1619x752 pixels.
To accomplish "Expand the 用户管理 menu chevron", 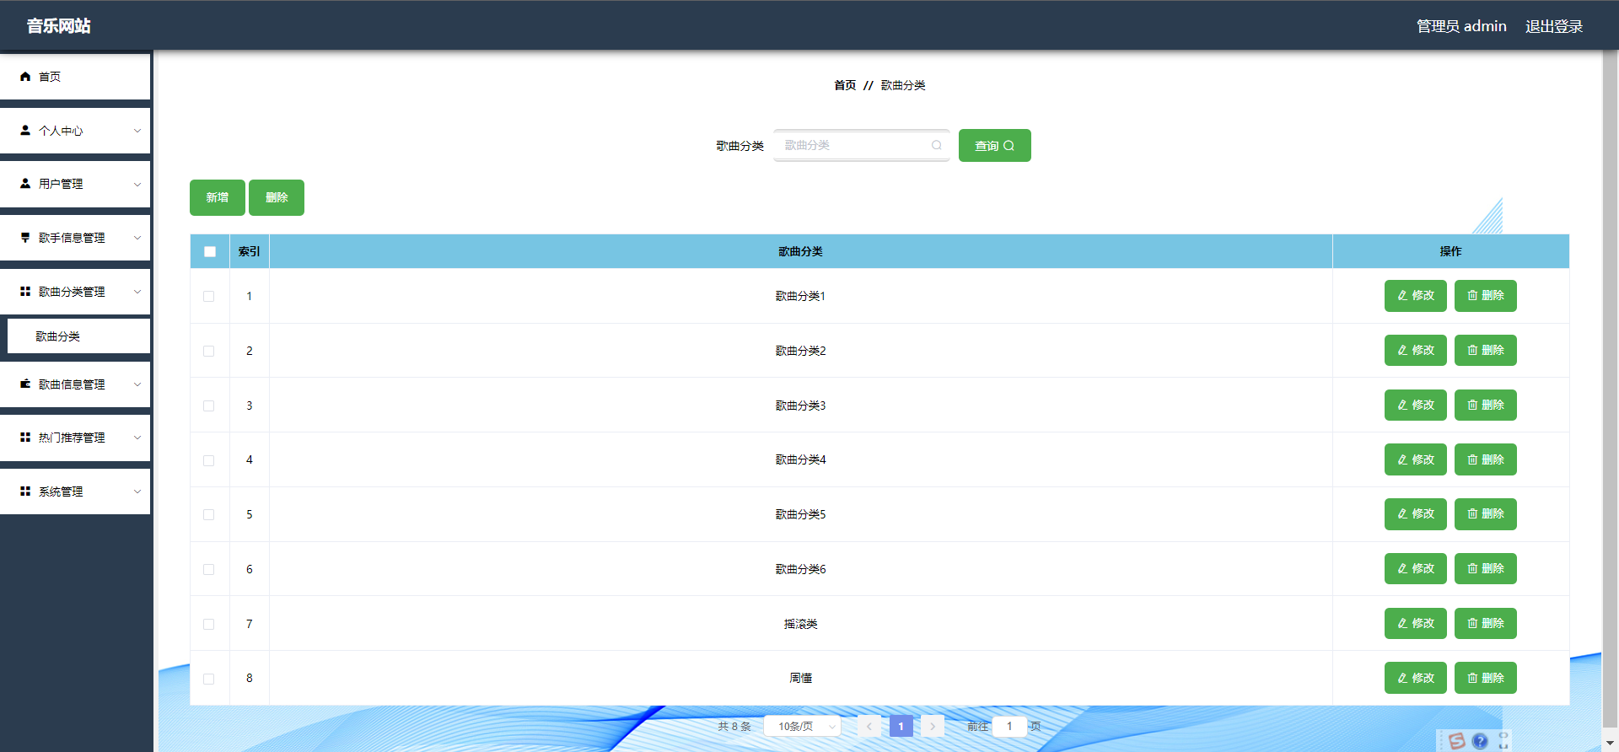I will [x=137, y=184].
